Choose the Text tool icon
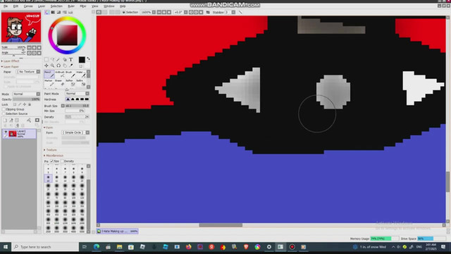 pos(70,59)
